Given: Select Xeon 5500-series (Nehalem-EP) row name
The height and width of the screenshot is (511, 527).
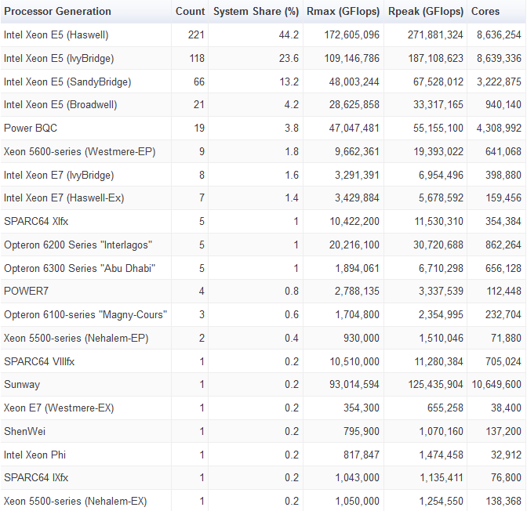Looking at the screenshot, I should (x=76, y=338).
